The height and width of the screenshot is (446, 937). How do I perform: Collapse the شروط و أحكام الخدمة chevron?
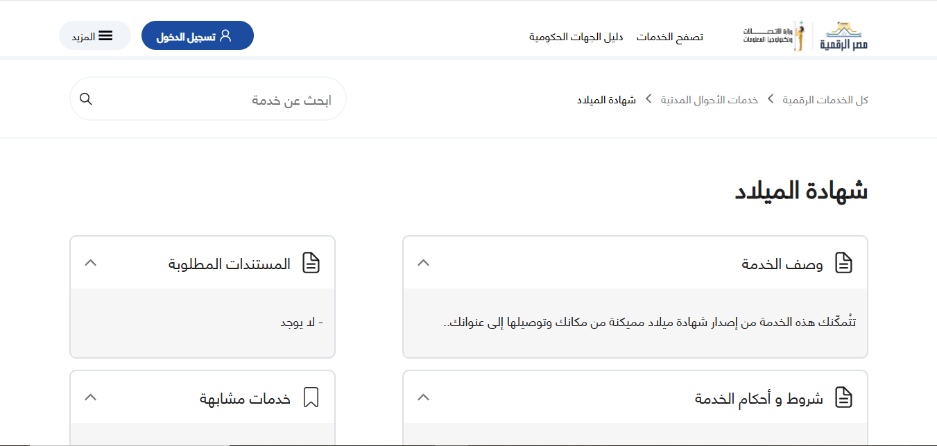(x=424, y=397)
